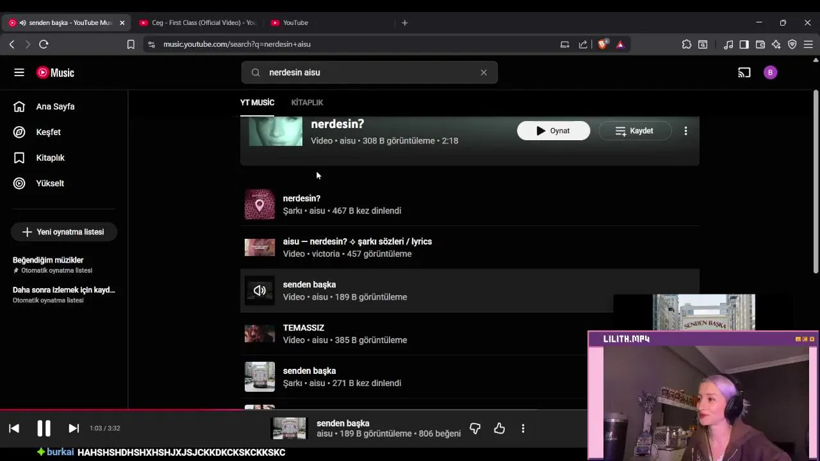Play top result with Oynat button
Viewport: 820px width, 461px height.
coord(553,131)
